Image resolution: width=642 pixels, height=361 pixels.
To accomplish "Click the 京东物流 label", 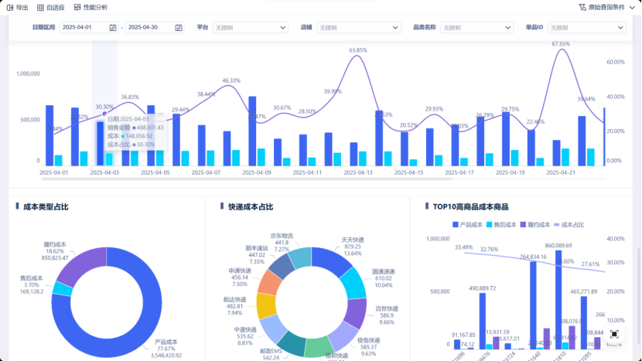I will coord(282,236).
